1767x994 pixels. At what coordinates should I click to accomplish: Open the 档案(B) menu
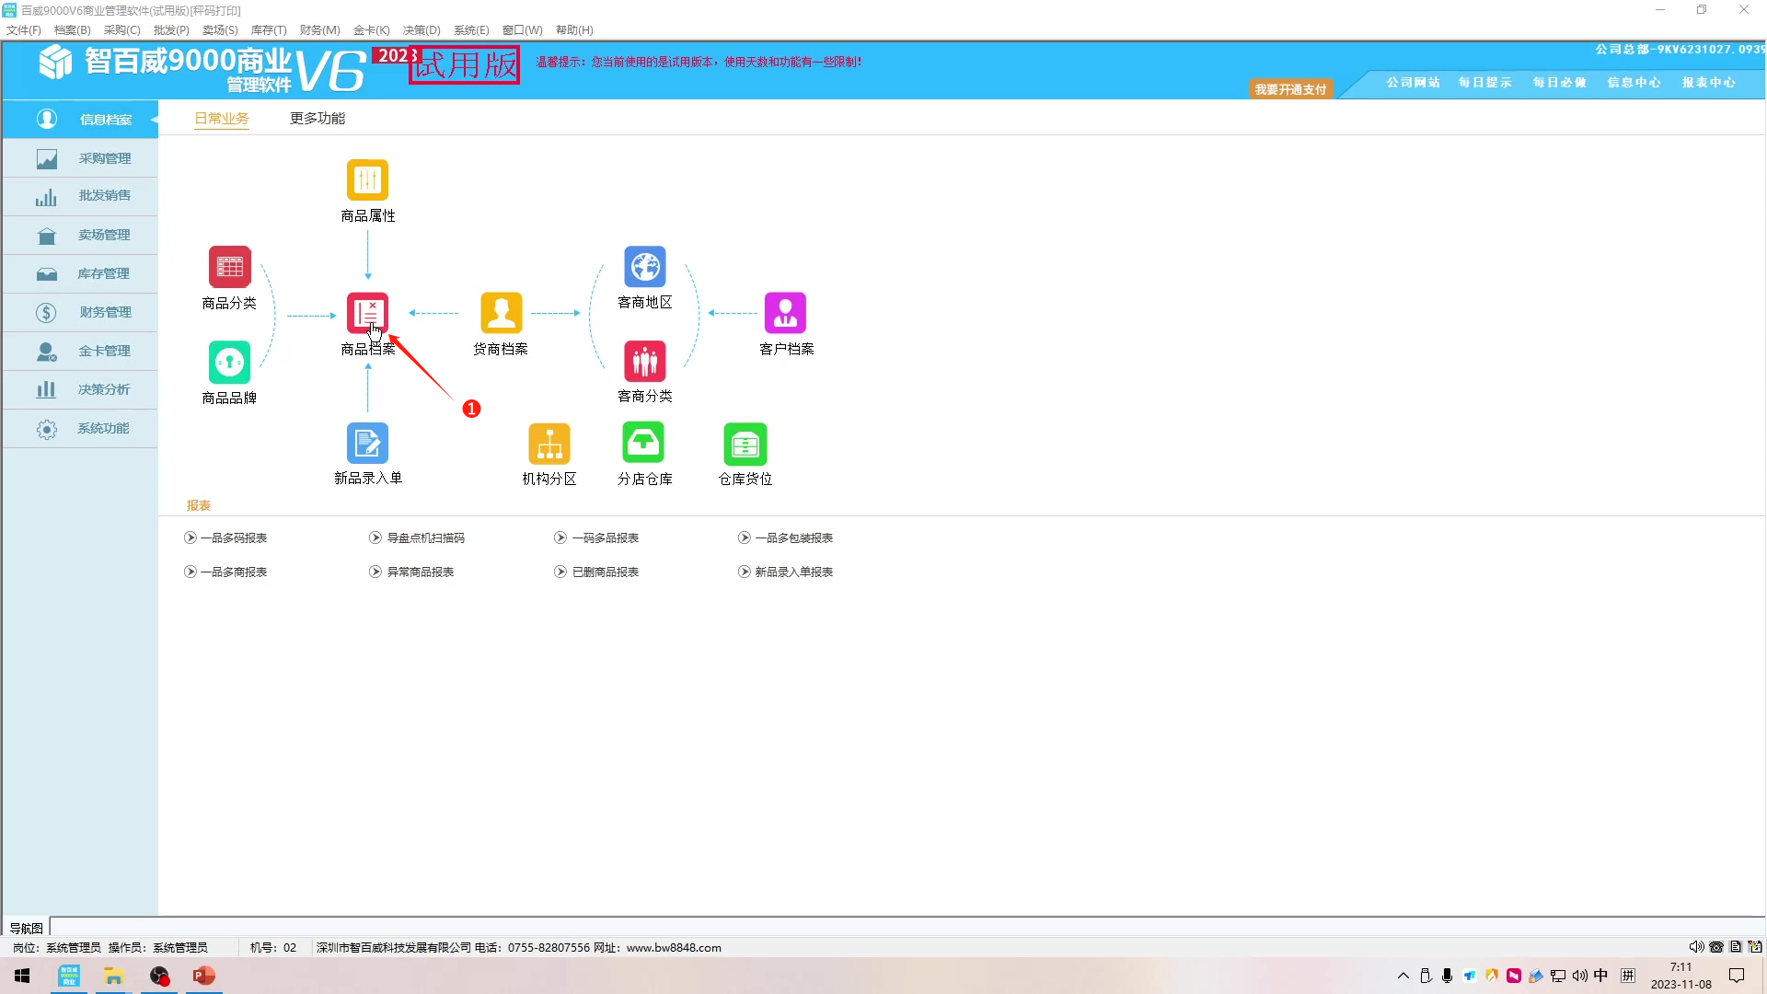tap(72, 30)
